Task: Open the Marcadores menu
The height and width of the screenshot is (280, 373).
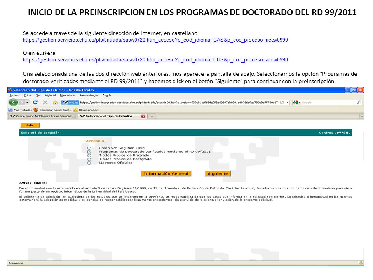Action: [68, 96]
